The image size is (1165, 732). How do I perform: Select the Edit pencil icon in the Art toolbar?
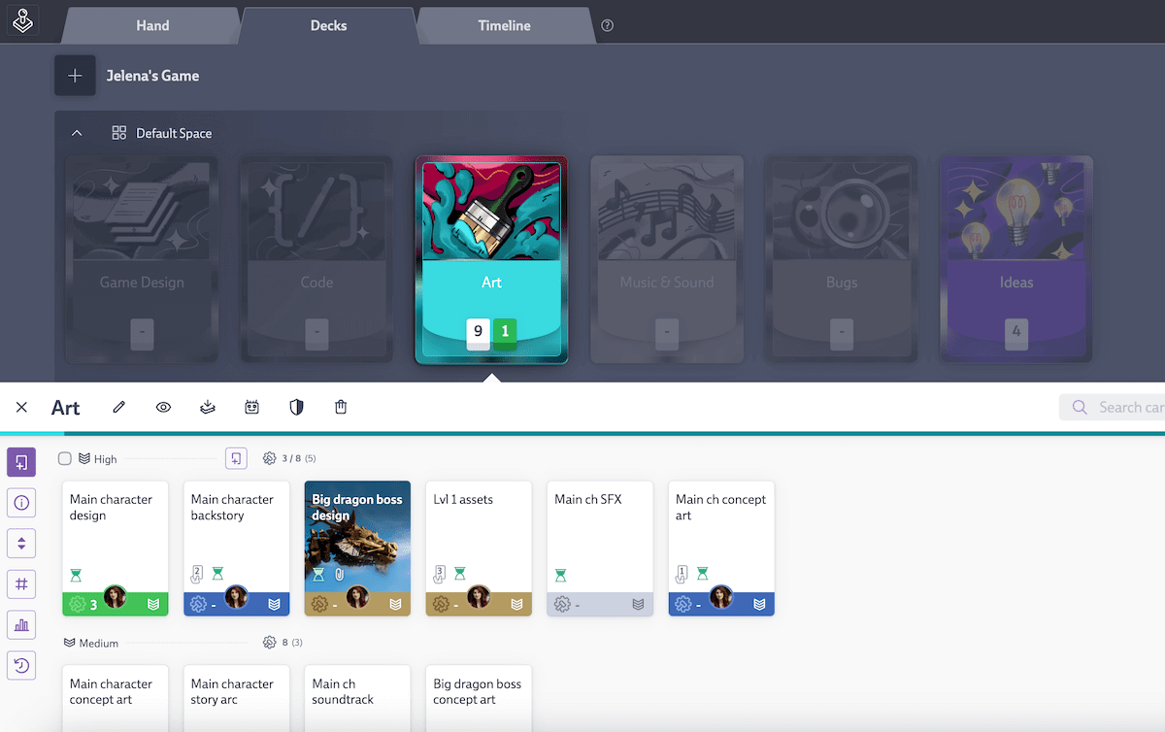pyautogui.click(x=118, y=407)
